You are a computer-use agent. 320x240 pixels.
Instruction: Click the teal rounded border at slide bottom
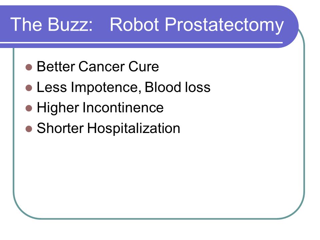coord(159,219)
